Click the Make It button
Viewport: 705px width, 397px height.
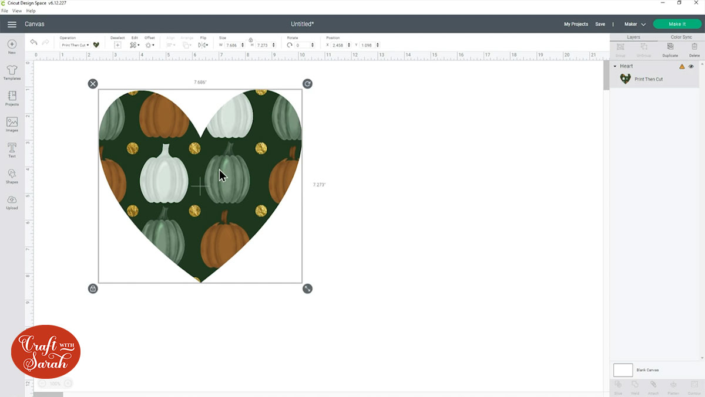coord(677,24)
